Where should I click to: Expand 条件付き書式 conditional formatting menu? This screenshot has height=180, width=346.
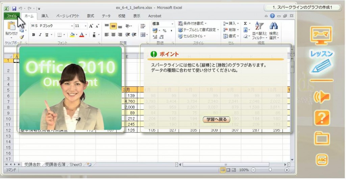tap(192, 23)
